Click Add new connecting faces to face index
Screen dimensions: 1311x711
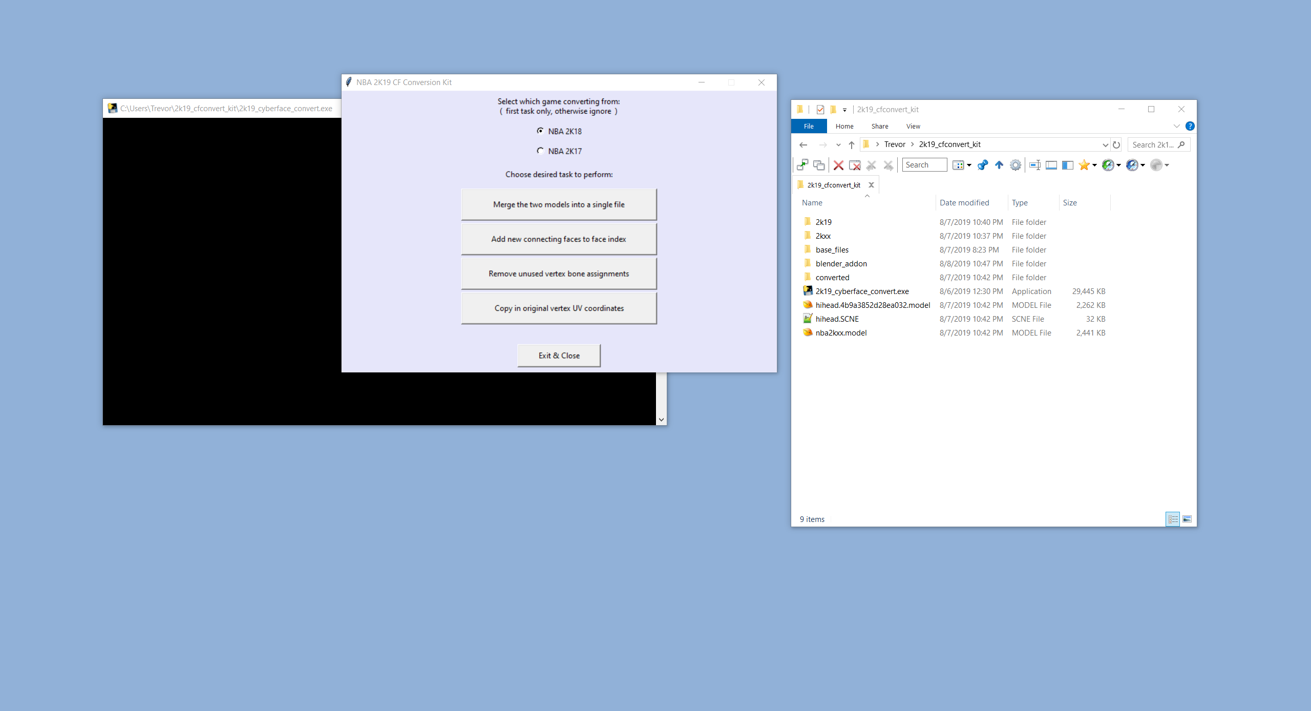[x=559, y=239]
